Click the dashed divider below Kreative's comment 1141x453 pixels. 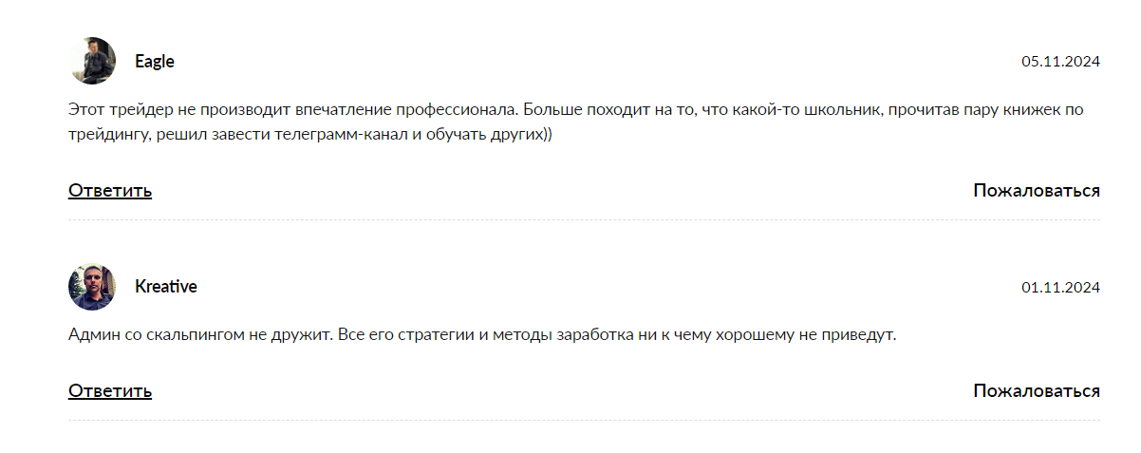584,420
